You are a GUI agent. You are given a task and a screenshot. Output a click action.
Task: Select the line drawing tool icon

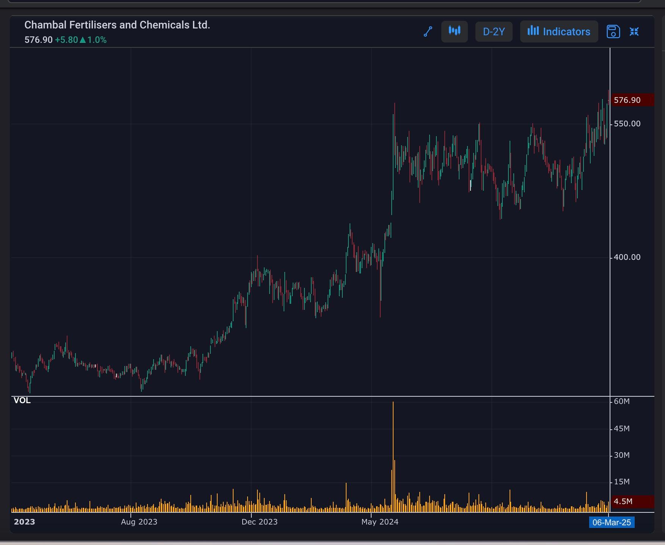coord(428,31)
